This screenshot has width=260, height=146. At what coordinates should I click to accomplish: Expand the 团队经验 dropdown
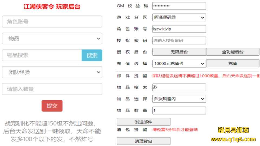click(x=52, y=72)
